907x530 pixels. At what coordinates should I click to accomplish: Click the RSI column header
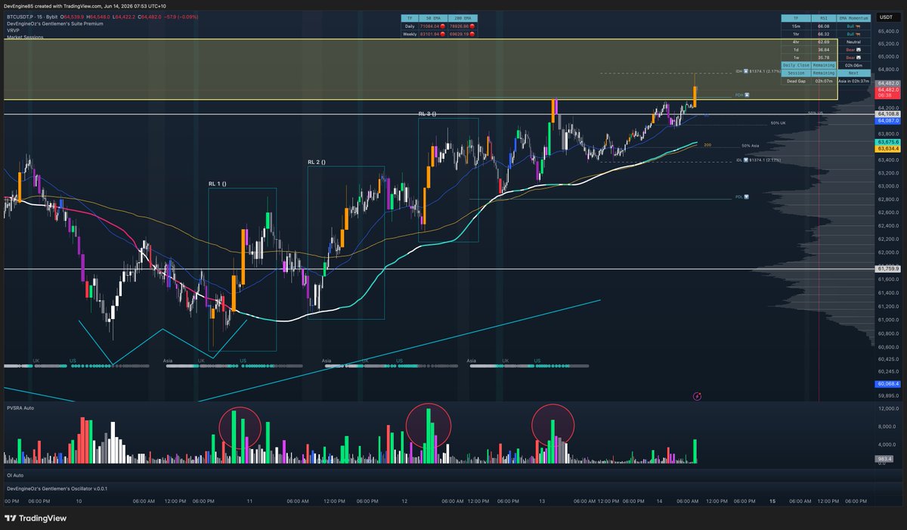pos(824,18)
